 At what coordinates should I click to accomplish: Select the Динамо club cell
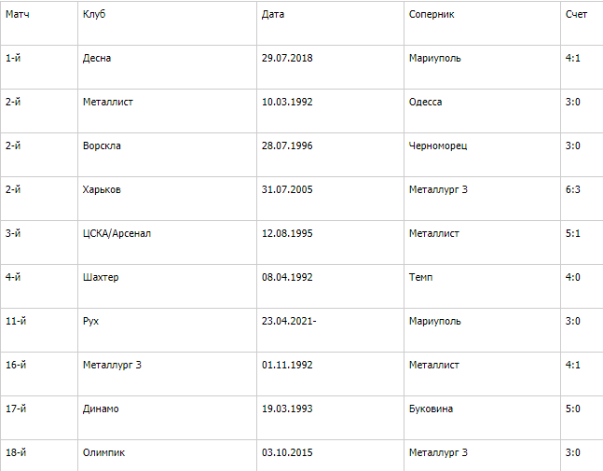point(101,409)
